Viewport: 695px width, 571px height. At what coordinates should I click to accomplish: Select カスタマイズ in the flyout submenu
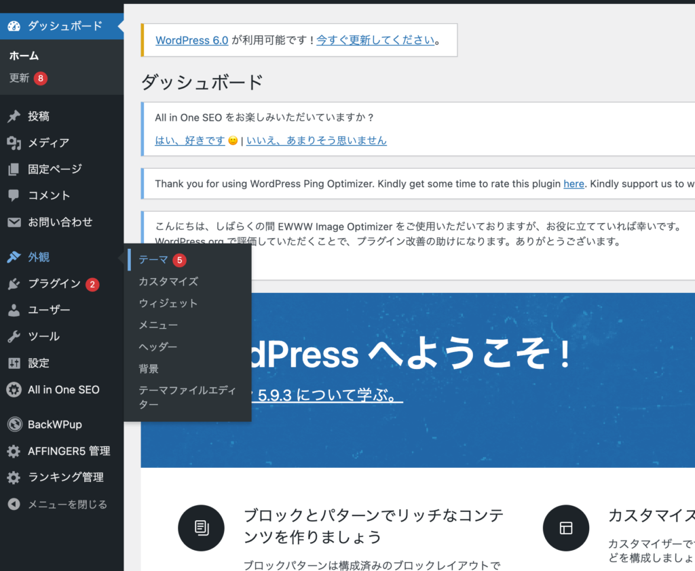click(168, 281)
